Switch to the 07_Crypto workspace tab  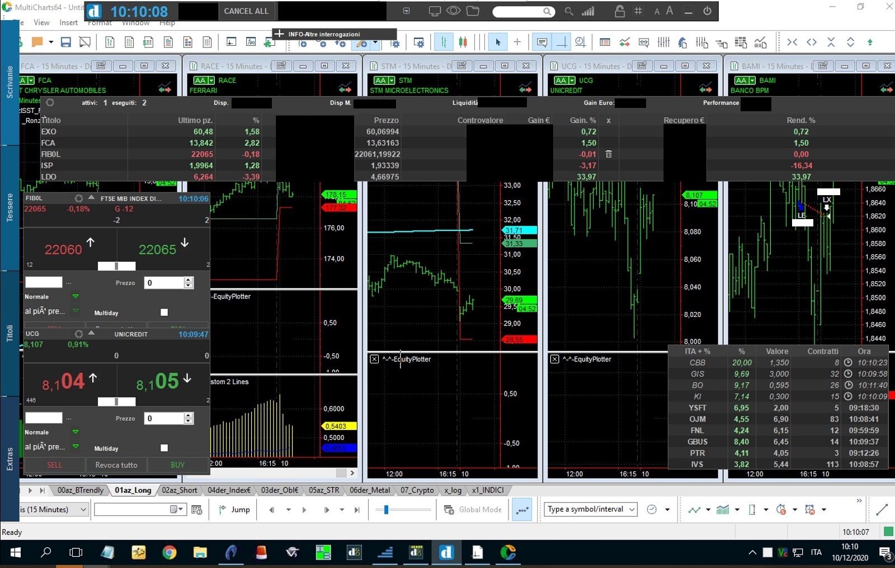point(417,490)
